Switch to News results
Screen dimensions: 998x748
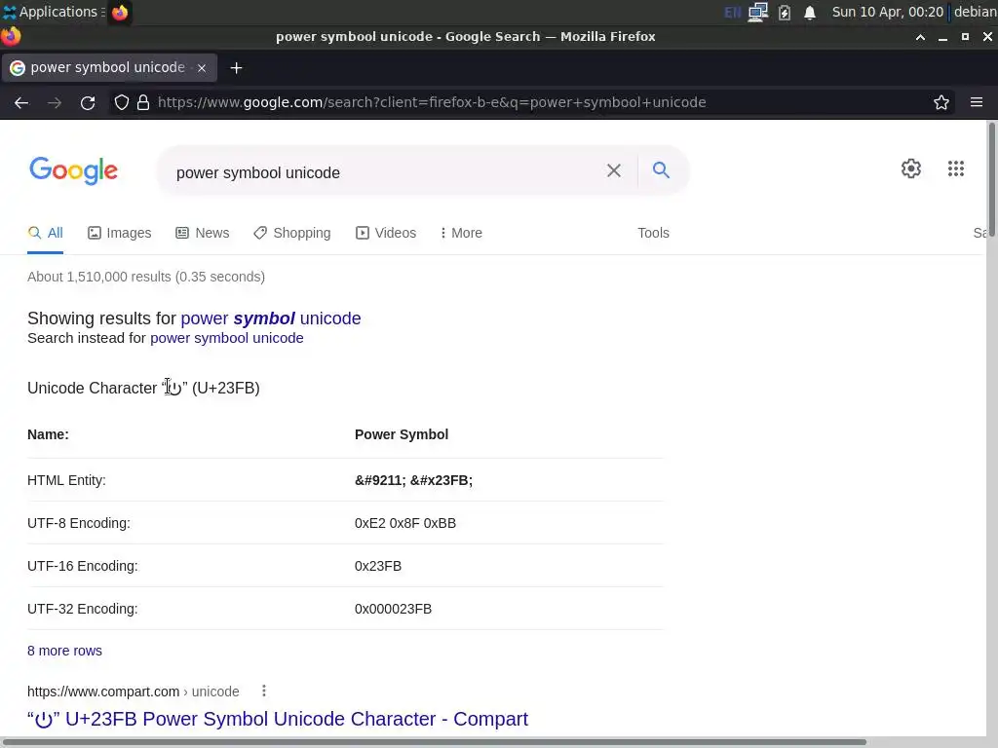[203, 233]
